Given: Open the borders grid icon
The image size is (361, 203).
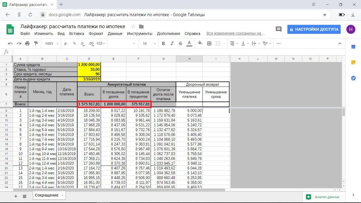Looking at the screenshot, I should click(209, 43).
